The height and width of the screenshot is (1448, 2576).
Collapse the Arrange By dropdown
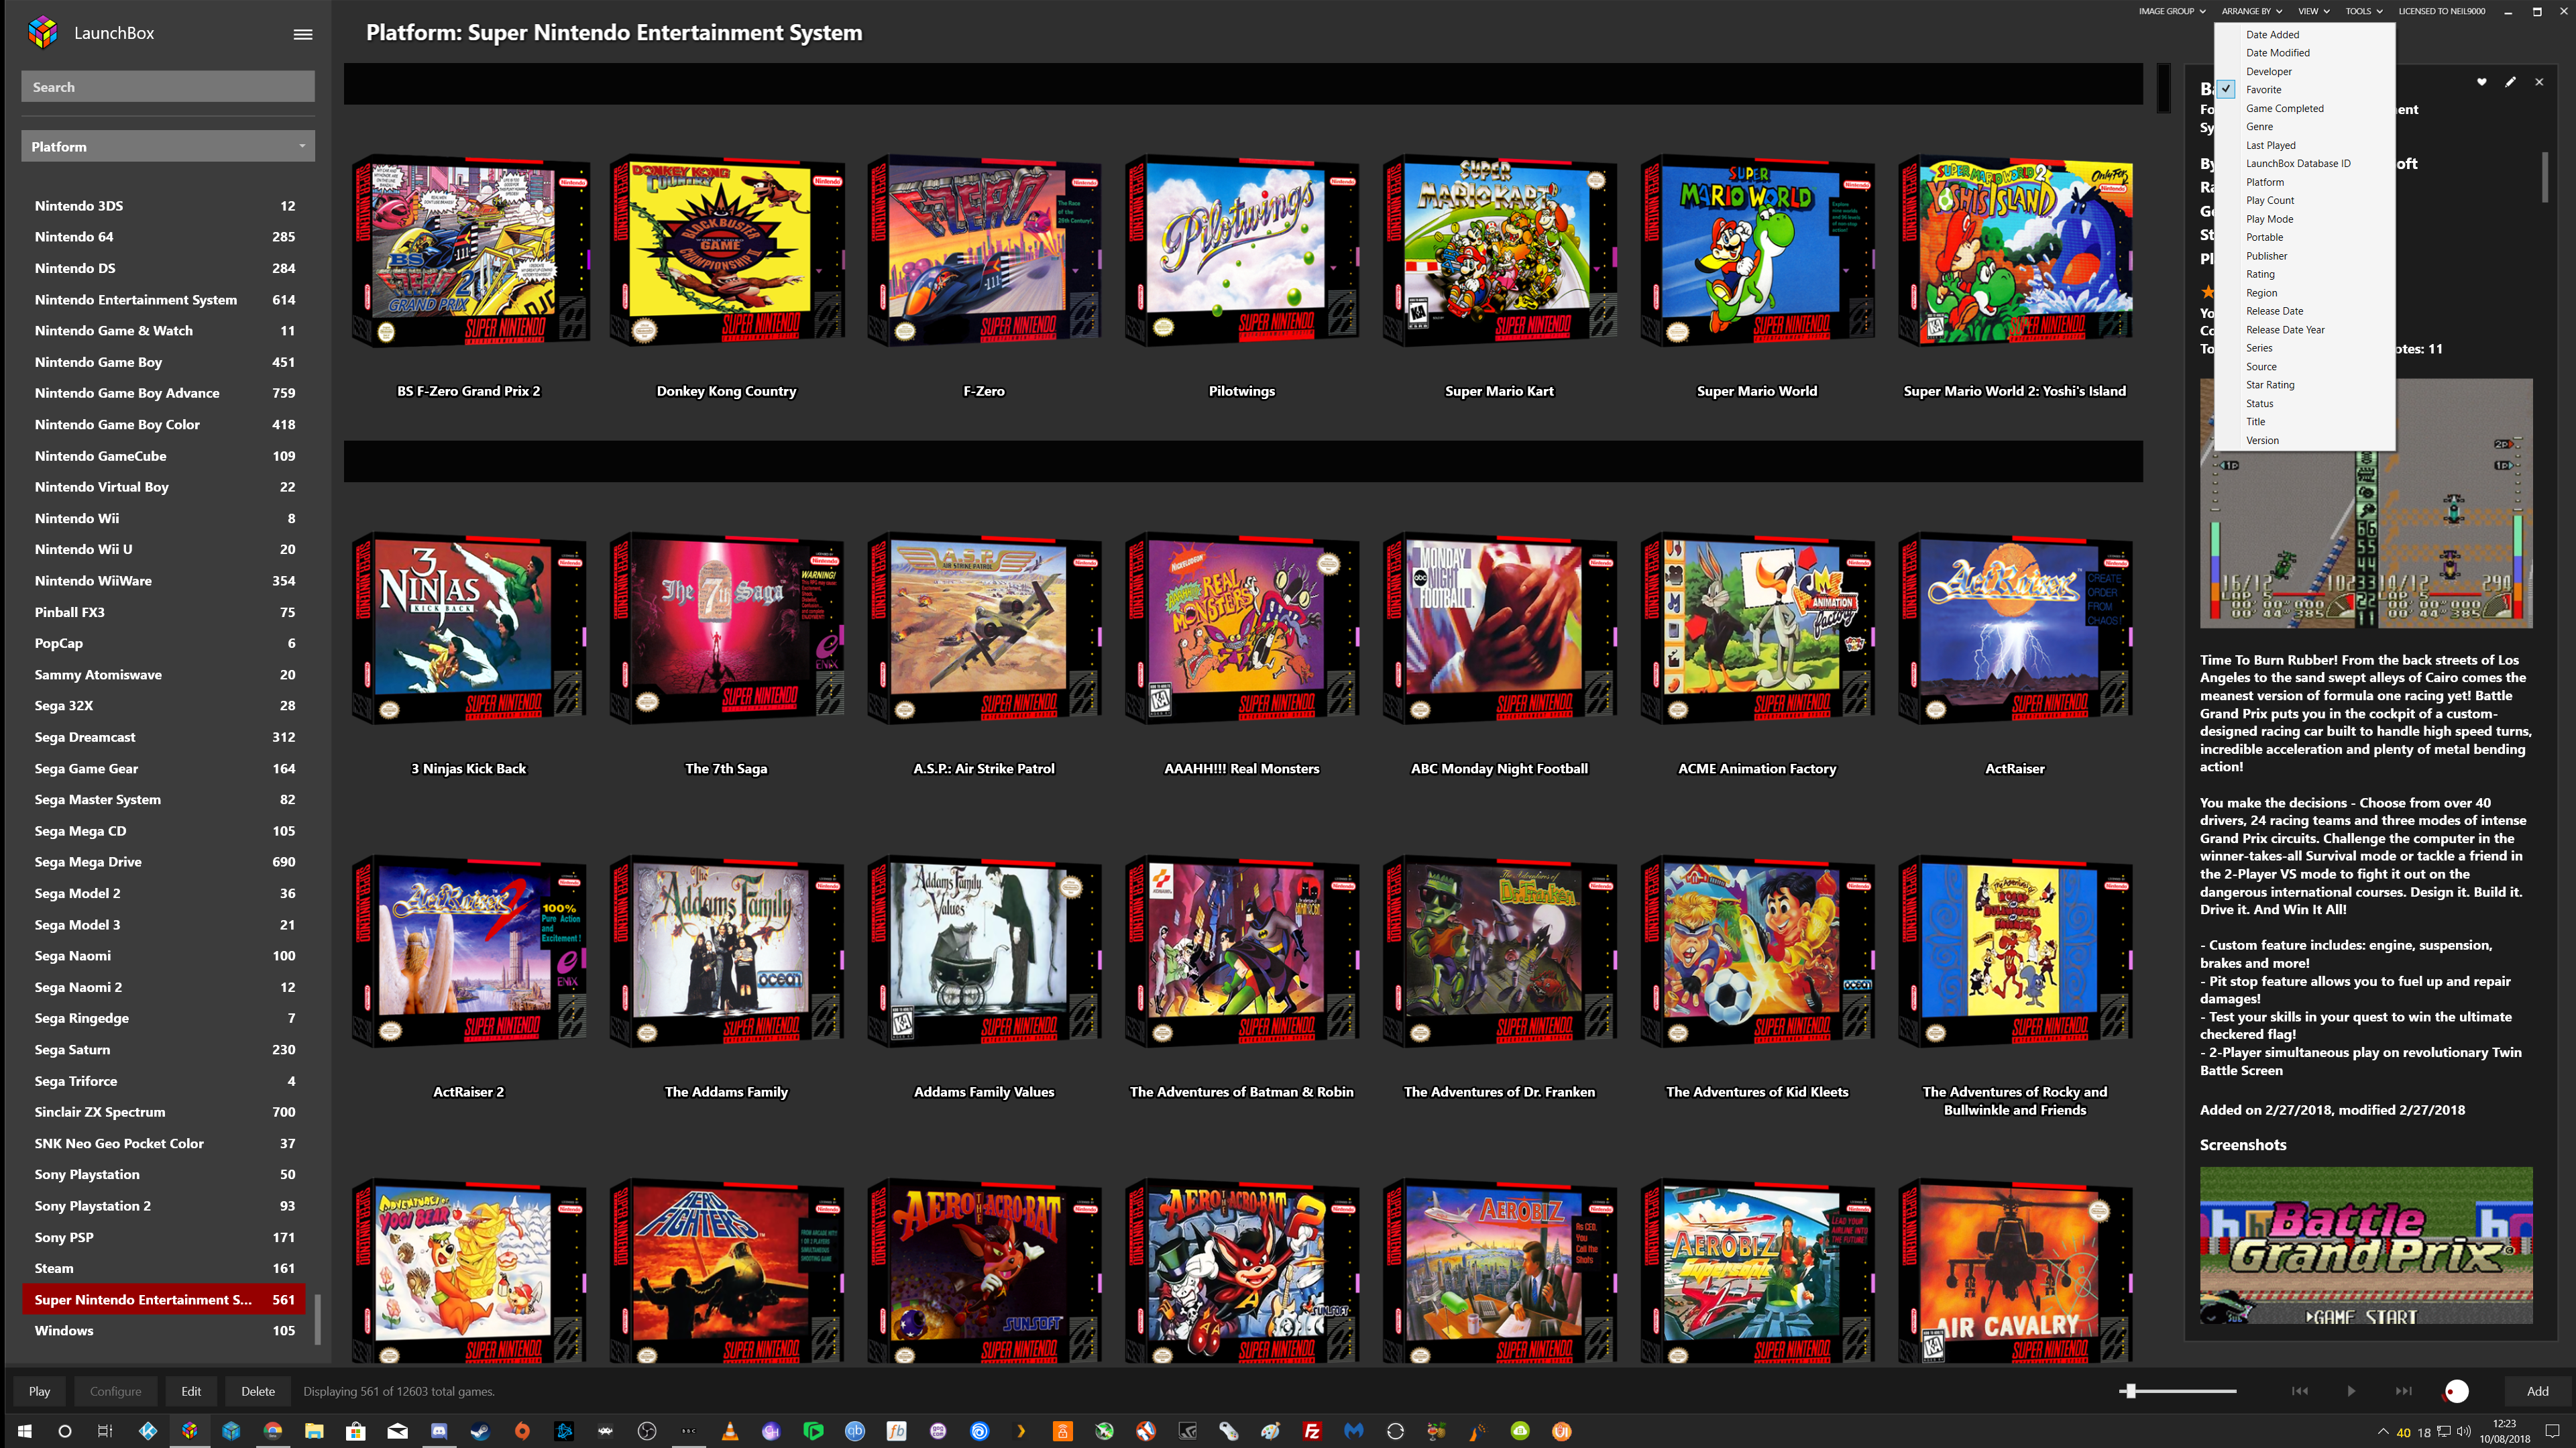(x=2251, y=11)
